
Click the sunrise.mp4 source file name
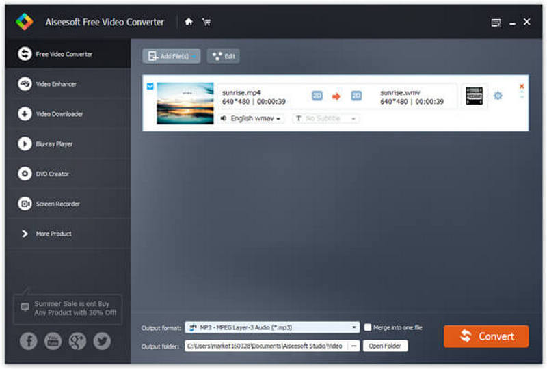click(x=241, y=92)
